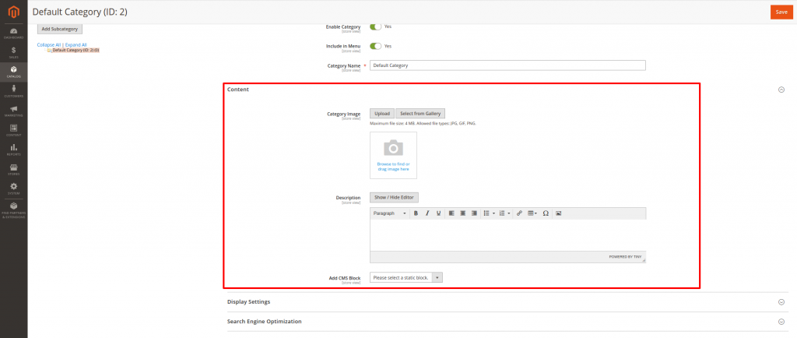The height and width of the screenshot is (338, 797).
Task: Insert special character (Omega) icon
Action: pos(546,213)
